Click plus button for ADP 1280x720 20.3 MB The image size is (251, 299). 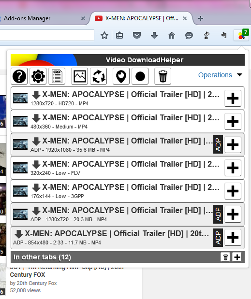pos(233,214)
